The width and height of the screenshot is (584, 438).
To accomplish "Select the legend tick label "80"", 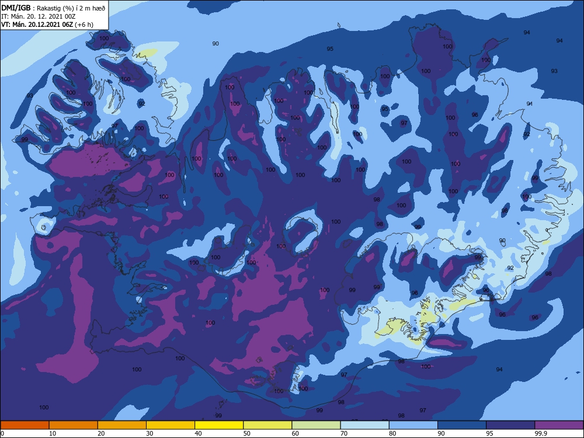I will pyautogui.click(x=393, y=433).
